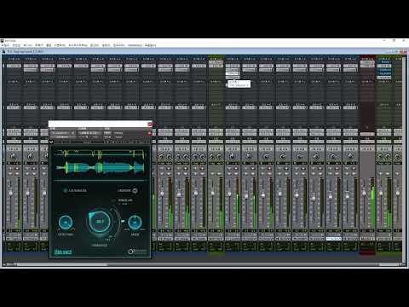Click the white tooltip popup near the top inserts

tap(239, 84)
